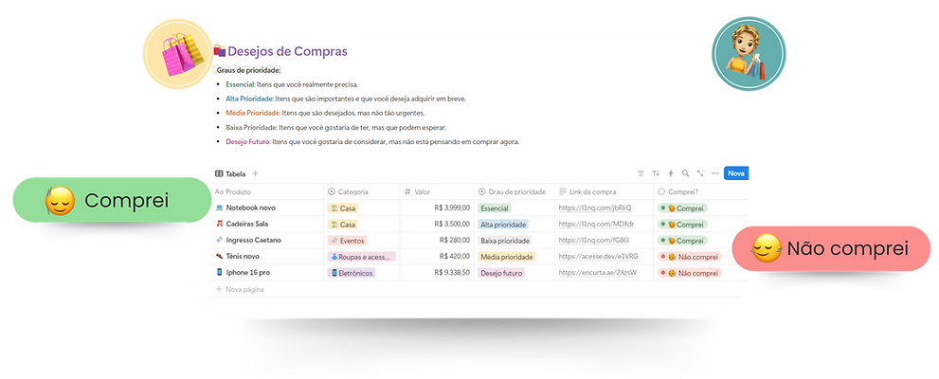Open the Iphone 16 pro purchase link

(x=597, y=273)
